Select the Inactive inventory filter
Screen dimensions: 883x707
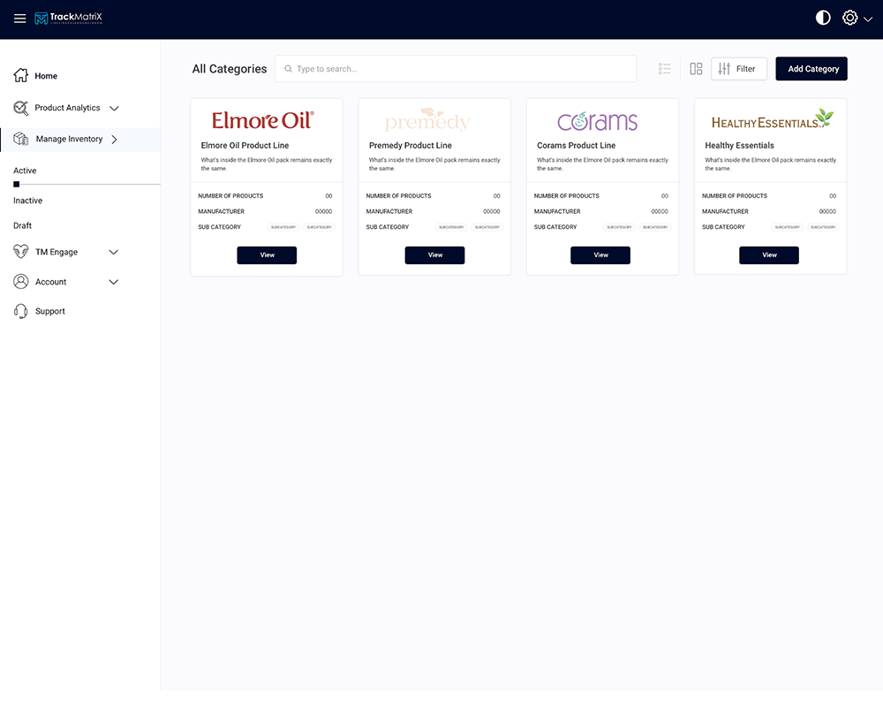click(x=27, y=200)
